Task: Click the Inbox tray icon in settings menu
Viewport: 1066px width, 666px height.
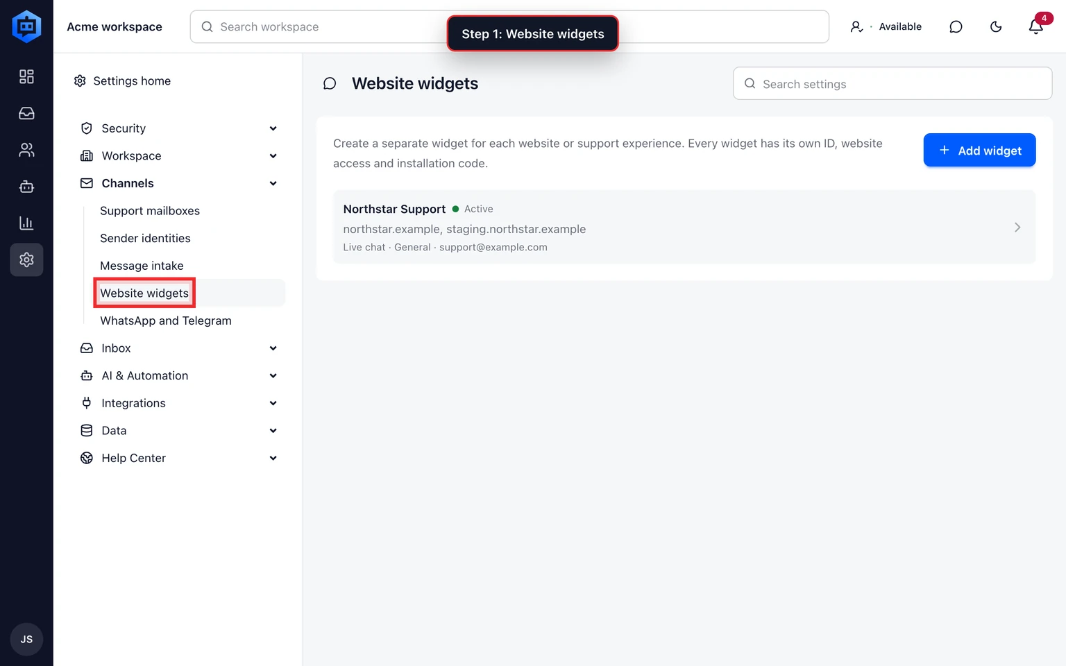Action: [87, 348]
